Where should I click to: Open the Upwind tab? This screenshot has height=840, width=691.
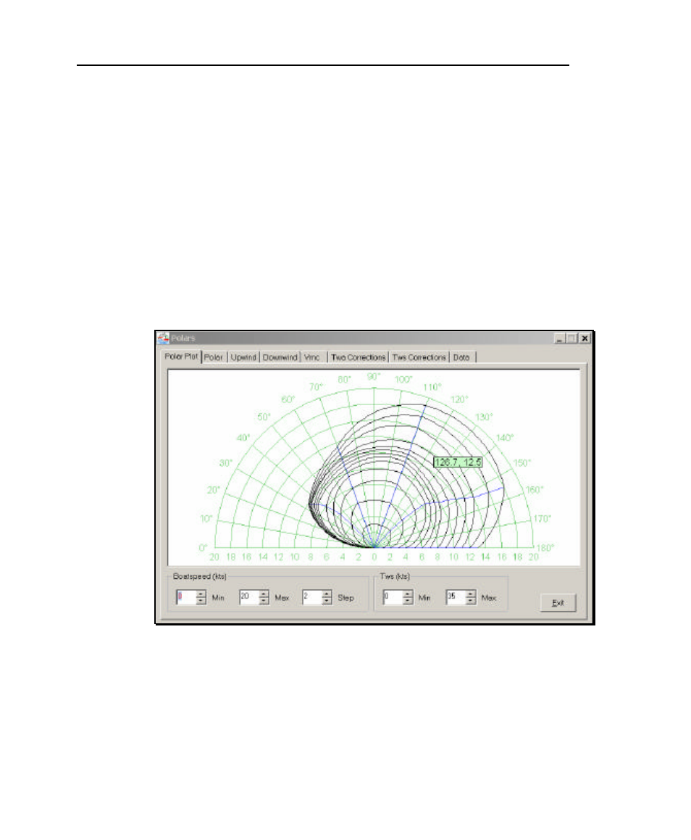tap(243, 357)
